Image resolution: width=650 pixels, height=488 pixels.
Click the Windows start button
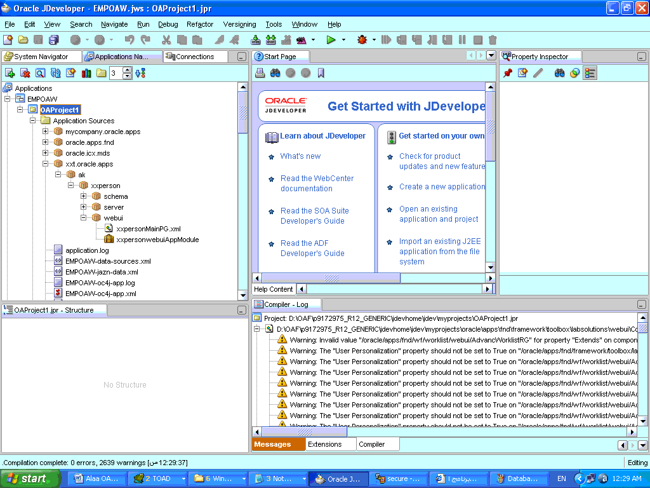pyautogui.click(x=30, y=479)
